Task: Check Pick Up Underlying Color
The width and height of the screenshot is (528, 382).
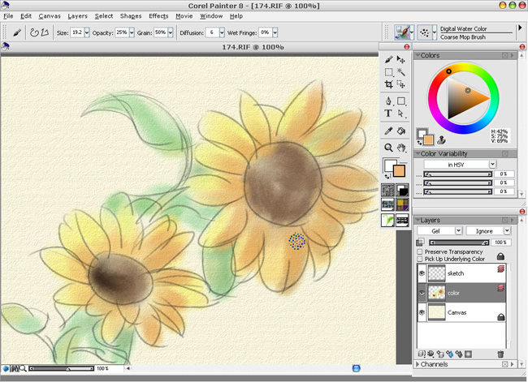Action: (x=420, y=260)
